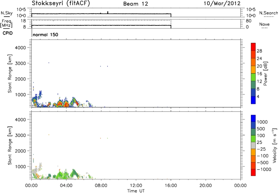The width and height of the screenshot is (278, 193).
Task: Click the "N.Search" legend label
Action: [269, 13]
